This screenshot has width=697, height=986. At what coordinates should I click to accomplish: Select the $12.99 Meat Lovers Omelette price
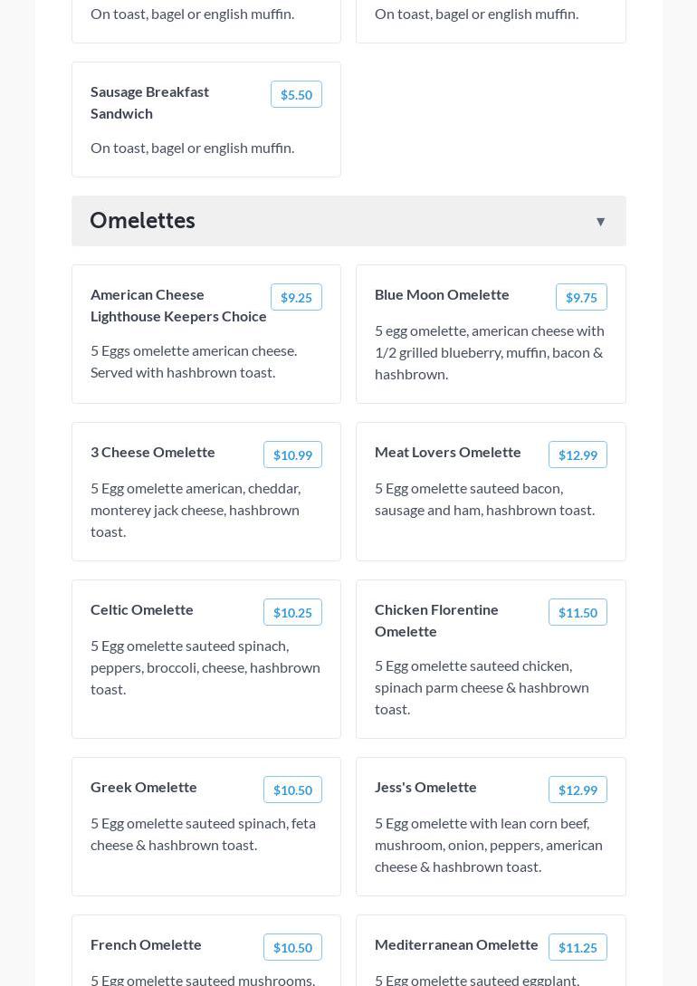click(x=578, y=455)
